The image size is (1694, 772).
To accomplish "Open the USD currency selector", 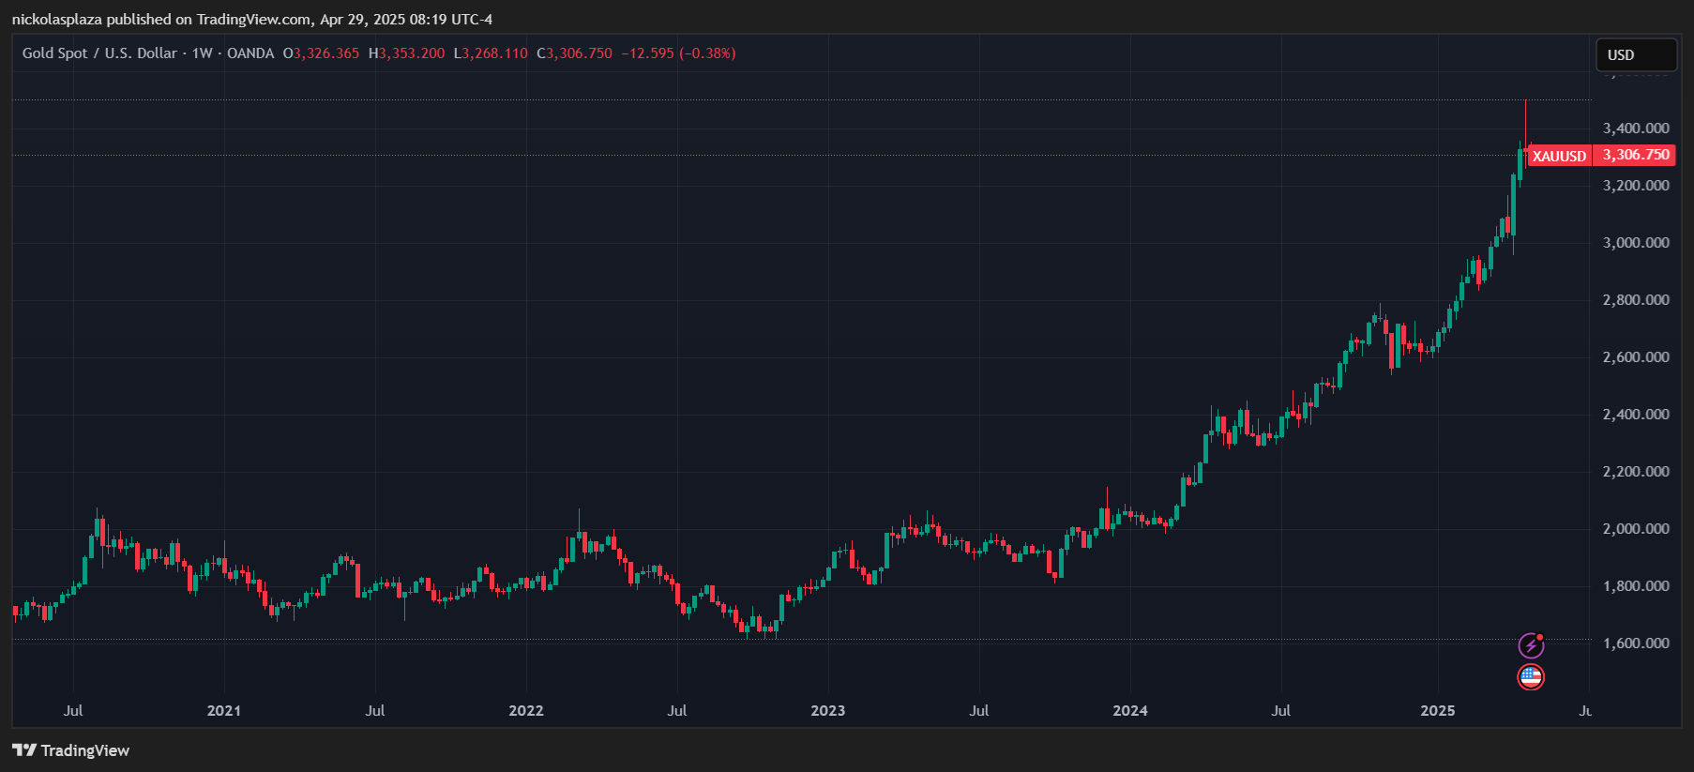I will click(1637, 54).
